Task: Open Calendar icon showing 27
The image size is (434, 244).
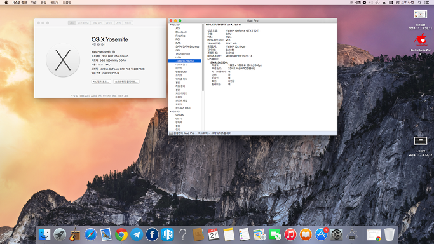Action: coord(214,234)
